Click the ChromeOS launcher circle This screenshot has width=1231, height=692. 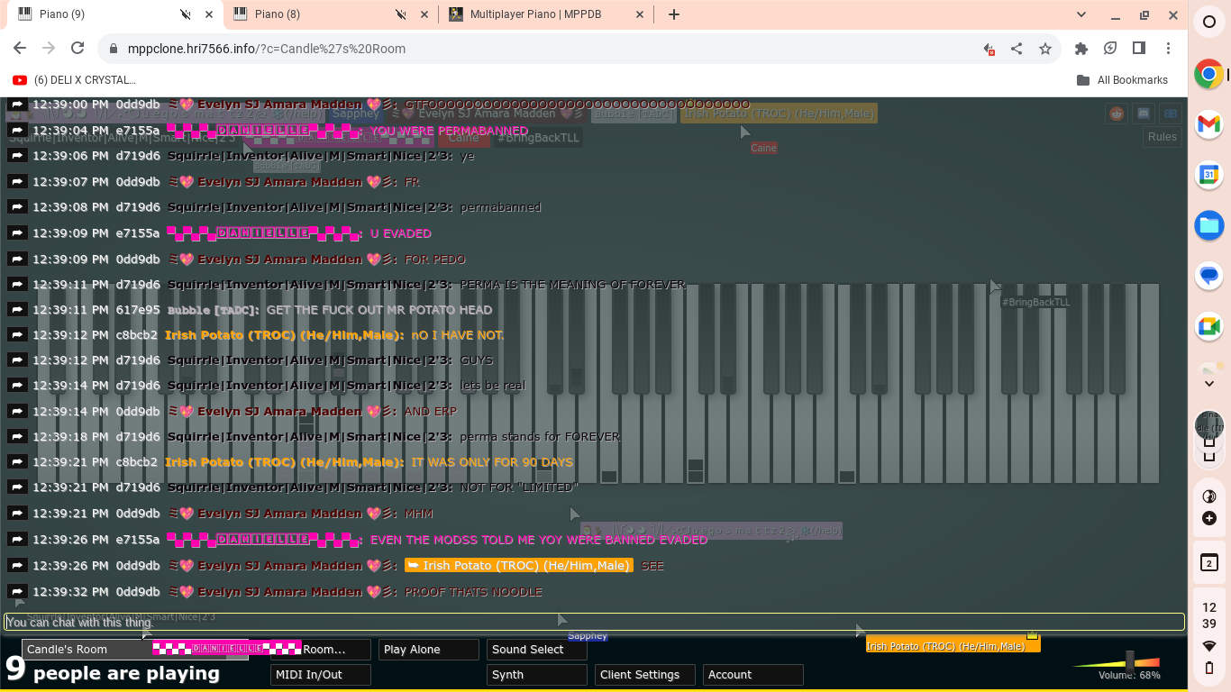tap(1209, 22)
